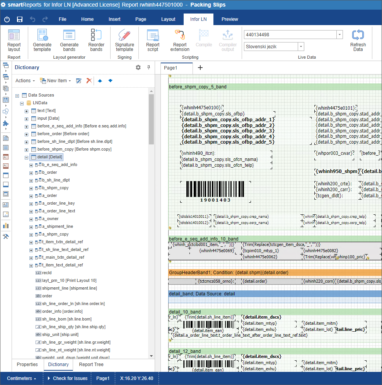
Task: Select the {detail.item_dscs} field in detail_10_band
Action: point(261,317)
